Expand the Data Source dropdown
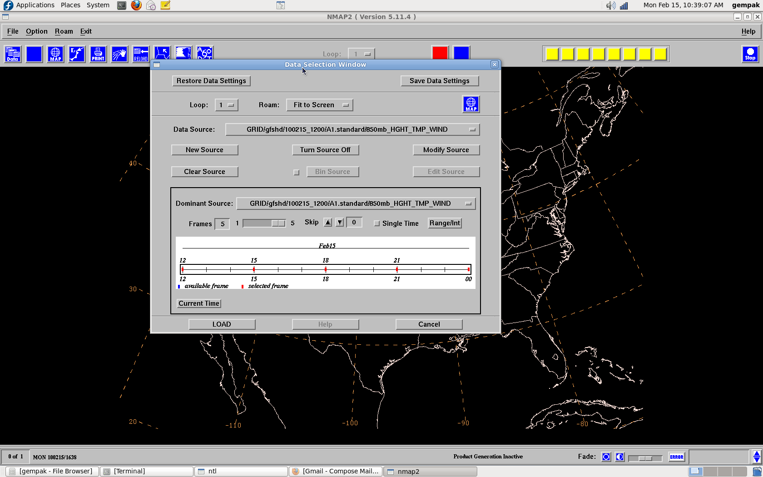This screenshot has height=477, width=763. pyautogui.click(x=352, y=129)
